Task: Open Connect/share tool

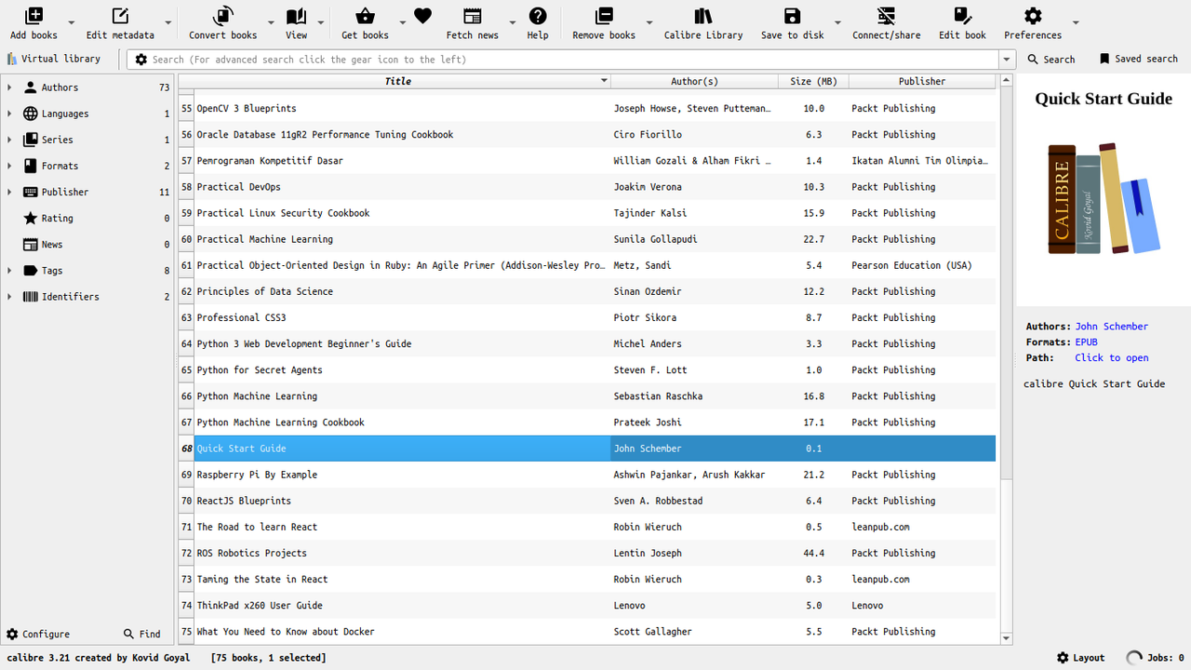Action: click(886, 17)
